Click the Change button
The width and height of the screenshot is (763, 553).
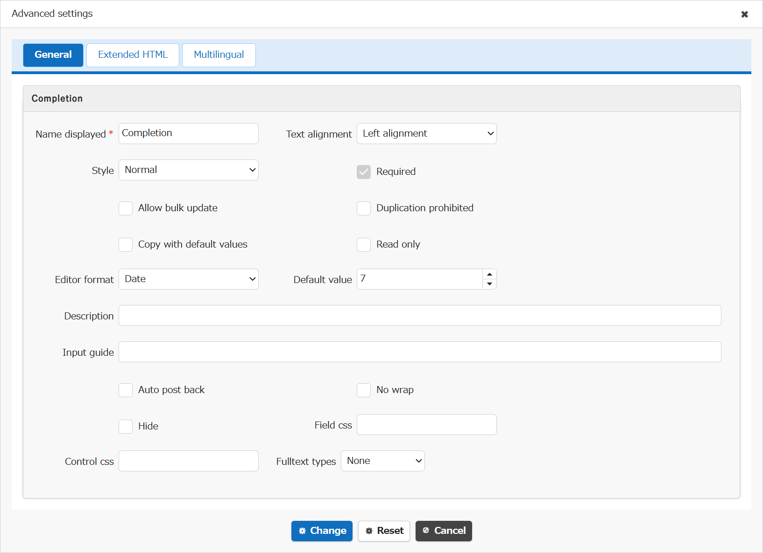pos(322,531)
